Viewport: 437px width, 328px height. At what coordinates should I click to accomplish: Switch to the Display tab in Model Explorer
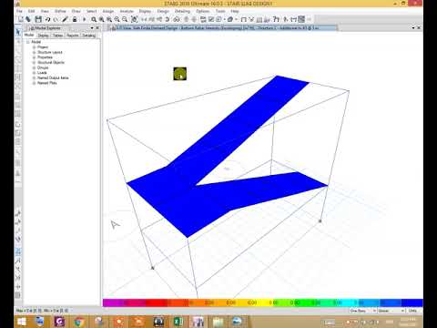44,36
